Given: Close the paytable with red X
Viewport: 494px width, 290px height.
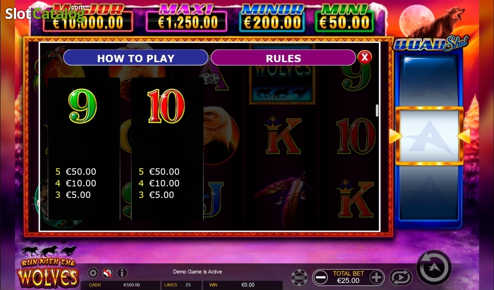Looking at the screenshot, I should (x=364, y=57).
